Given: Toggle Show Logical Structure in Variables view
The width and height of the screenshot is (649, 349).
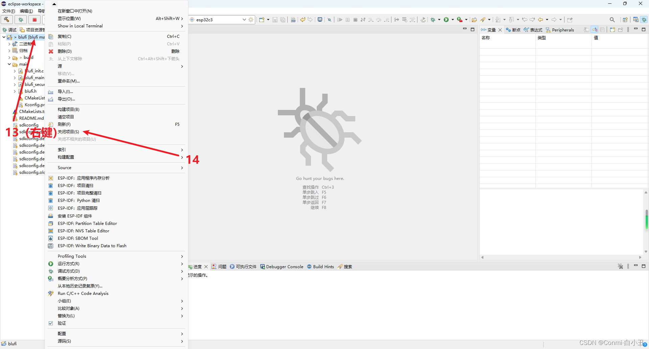Looking at the screenshot, I should tap(595, 30).
